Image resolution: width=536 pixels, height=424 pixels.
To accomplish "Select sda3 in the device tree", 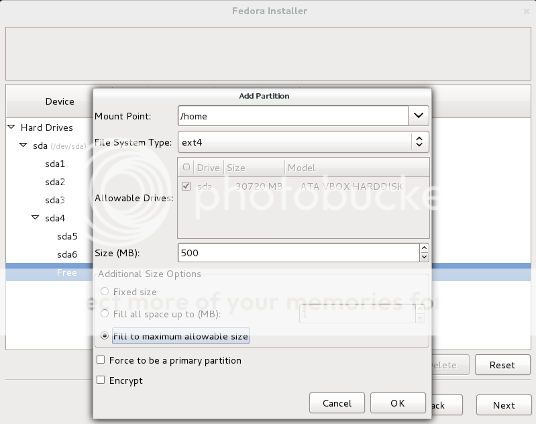I will pos(55,200).
